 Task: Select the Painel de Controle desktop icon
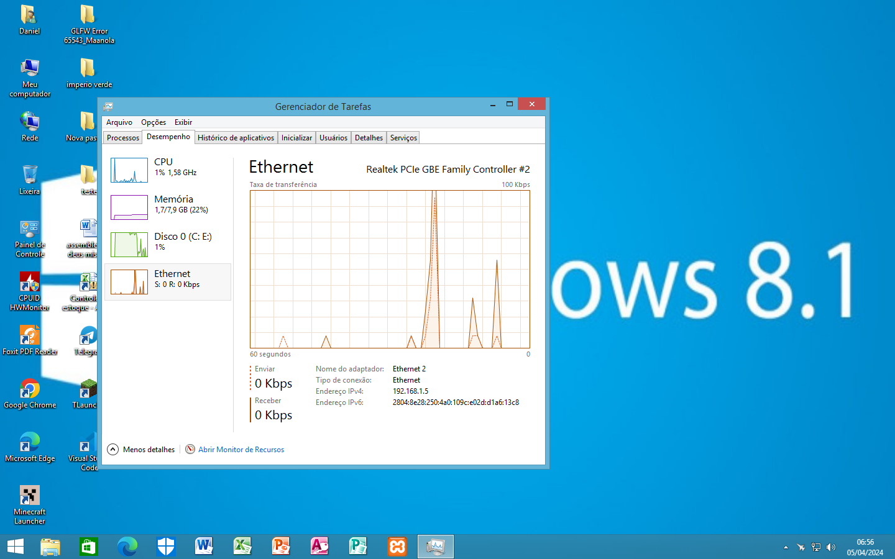coord(30,238)
